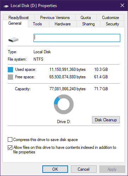Image resolution: width=128 pixels, height=176 pixels.
Task: Enable Compress this drive checkbox
Action: coord(10,140)
